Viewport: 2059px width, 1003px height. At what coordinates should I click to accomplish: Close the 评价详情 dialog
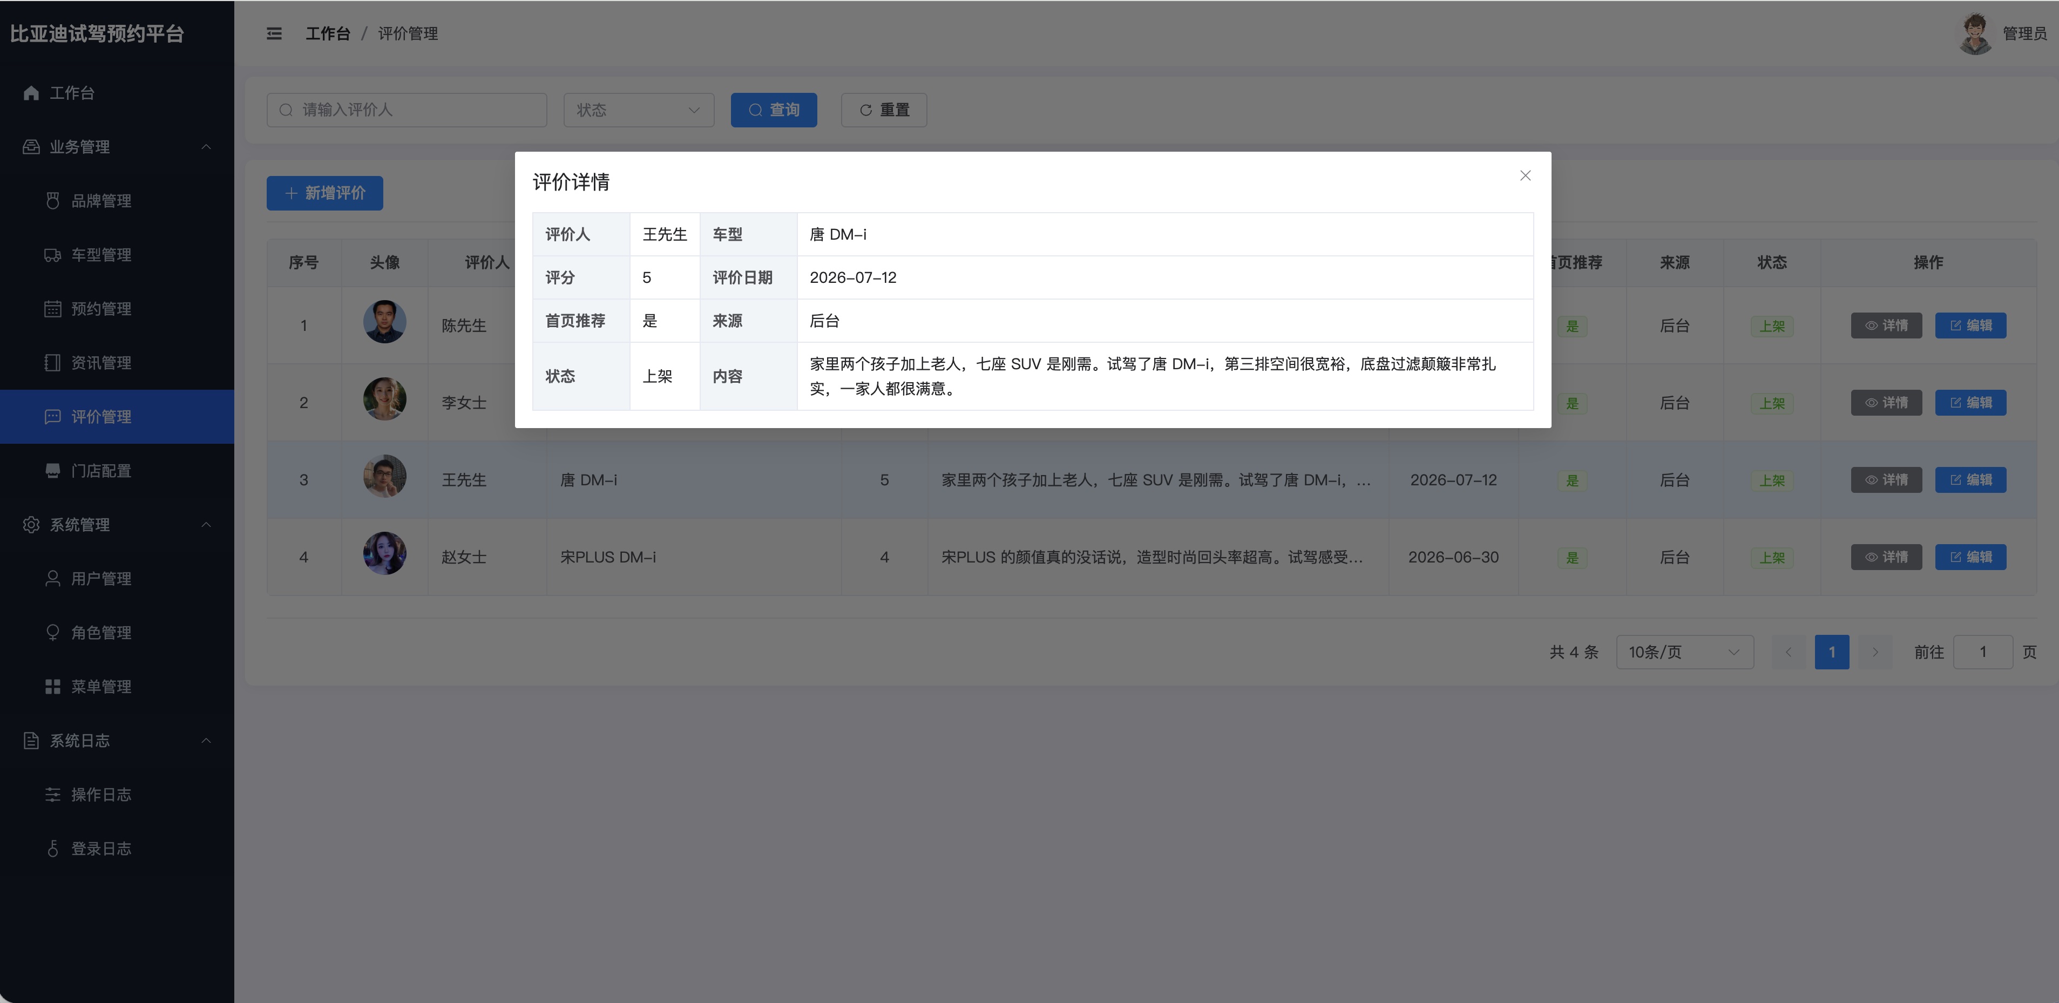pyautogui.click(x=1525, y=175)
